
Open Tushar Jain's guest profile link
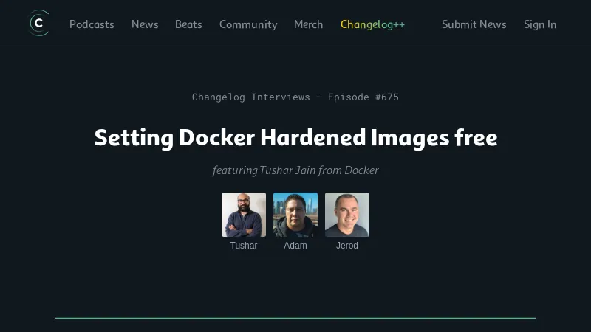(x=287, y=170)
